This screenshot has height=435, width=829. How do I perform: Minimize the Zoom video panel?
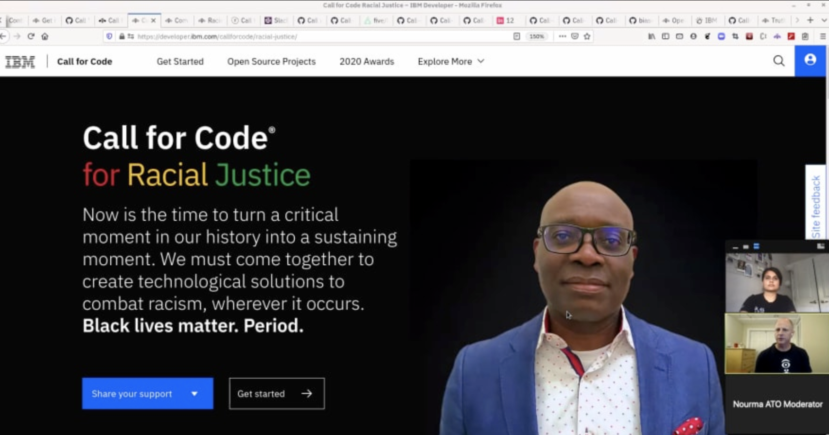coord(735,247)
